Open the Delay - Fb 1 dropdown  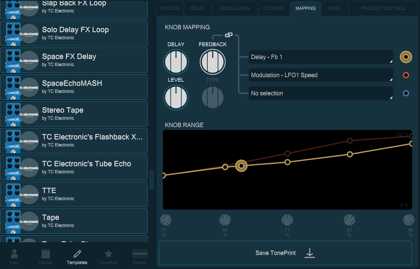pos(321,57)
